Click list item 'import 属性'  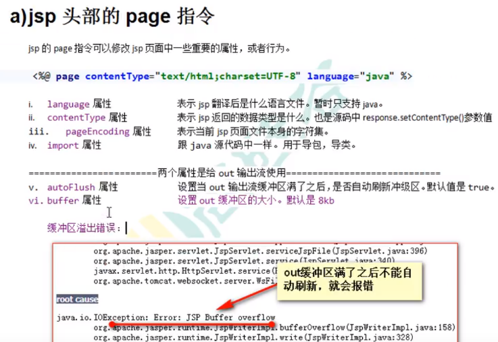click(74, 145)
